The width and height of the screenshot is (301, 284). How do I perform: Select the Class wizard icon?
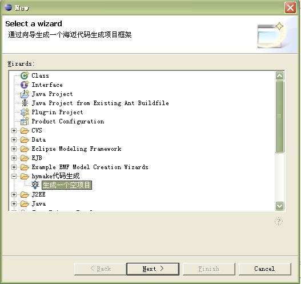[x=25, y=75]
